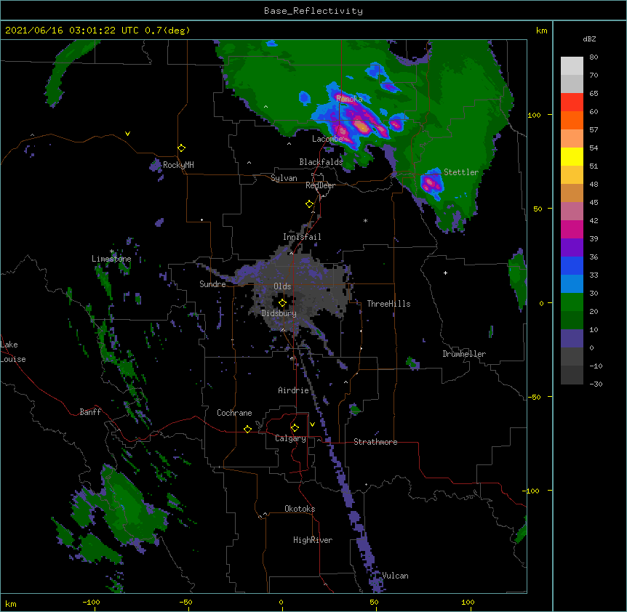Viewport: 627px width, 612px height.
Task: Select the blue 33-36 dBZ legend swatch
Action: [x=572, y=265]
